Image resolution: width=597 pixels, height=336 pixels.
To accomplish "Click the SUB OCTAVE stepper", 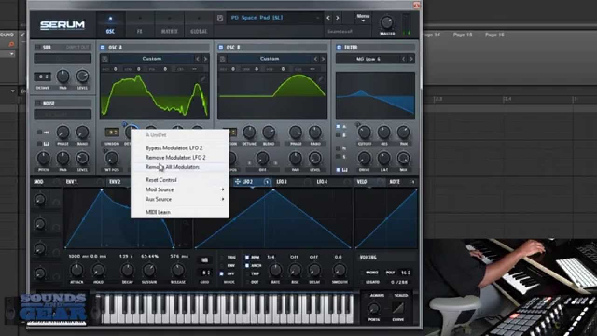I will pyautogui.click(x=42, y=77).
